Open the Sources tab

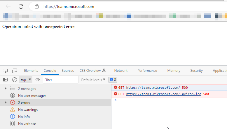point(68,71)
